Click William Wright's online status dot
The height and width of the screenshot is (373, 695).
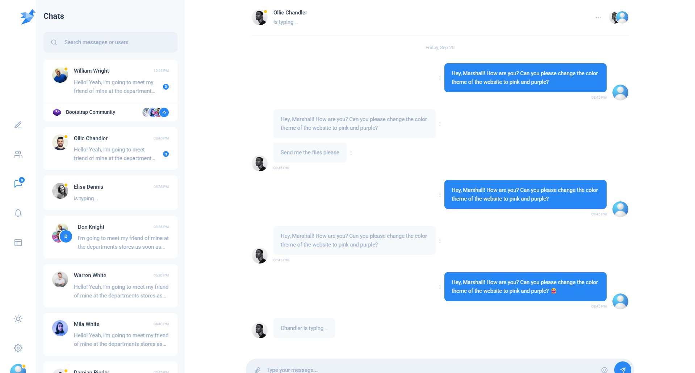[x=66, y=68]
